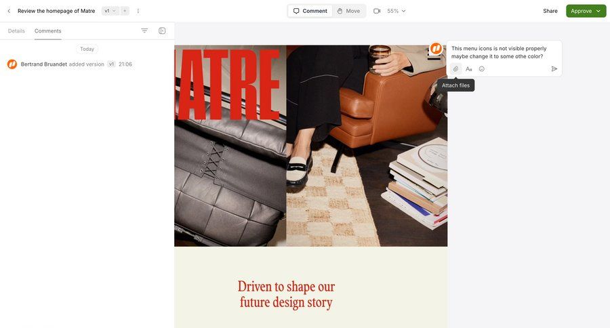Add a new version with plus button

point(125,11)
